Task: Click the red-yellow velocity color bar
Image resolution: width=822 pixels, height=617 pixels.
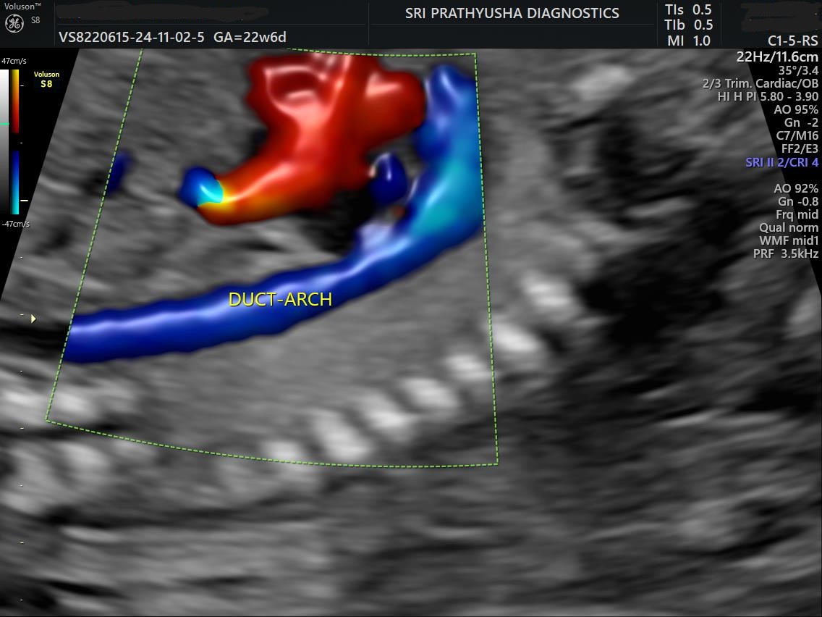Action: (x=15, y=101)
